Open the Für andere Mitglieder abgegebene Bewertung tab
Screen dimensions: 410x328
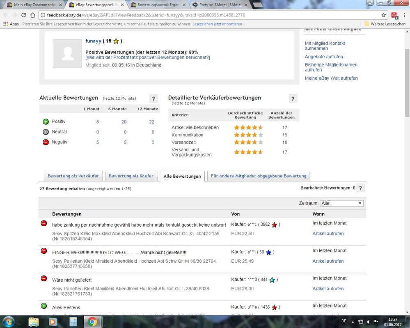pyautogui.click(x=258, y=176)
